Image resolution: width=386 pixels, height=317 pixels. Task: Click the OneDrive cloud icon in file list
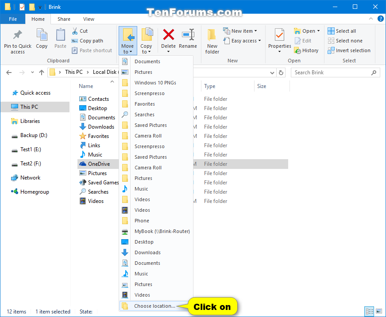tap(83, 164)
